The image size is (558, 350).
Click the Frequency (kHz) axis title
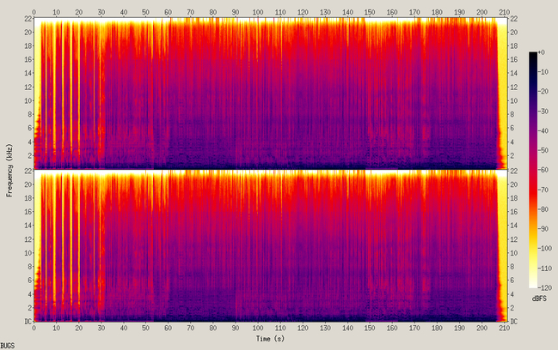9,170
